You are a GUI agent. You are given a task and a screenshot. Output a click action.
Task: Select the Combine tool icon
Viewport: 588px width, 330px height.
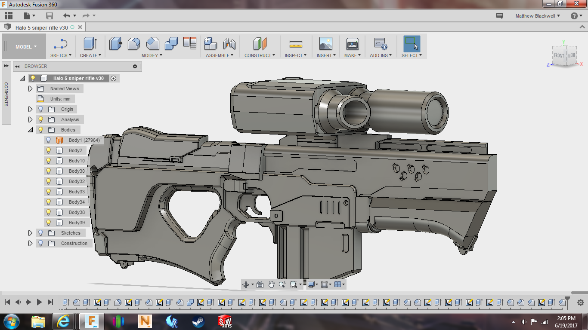coord(171,44)
